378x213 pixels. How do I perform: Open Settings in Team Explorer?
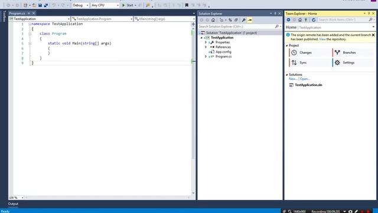[x=353, y=63]
